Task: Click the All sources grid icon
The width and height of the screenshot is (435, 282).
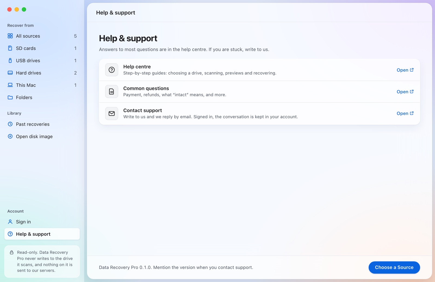Action: 10,36
